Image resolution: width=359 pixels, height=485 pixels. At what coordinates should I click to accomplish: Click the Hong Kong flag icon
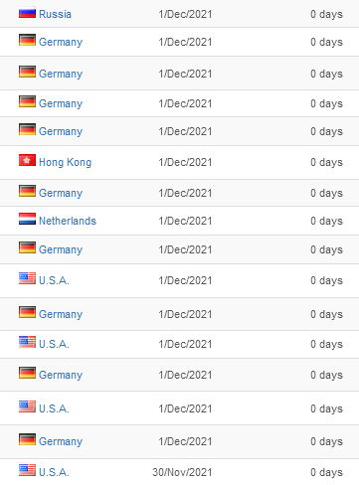tap(27, 160)
